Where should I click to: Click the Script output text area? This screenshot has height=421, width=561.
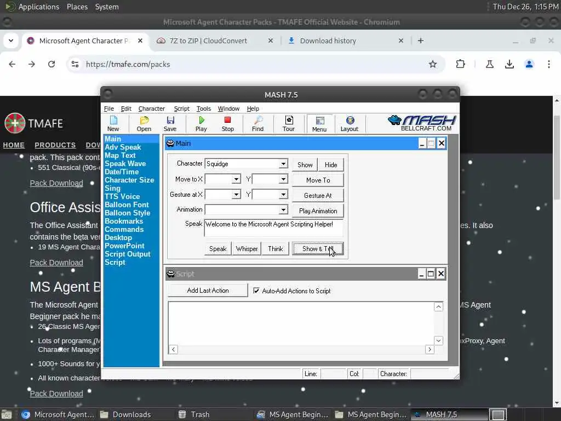point(301,323)
